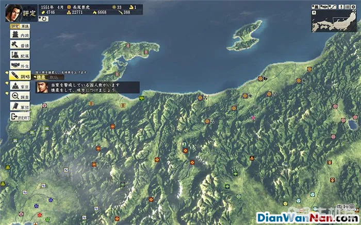Open the 外交 diplomacy menu
This screenshot has height=225, width=361.
point(20,65)
